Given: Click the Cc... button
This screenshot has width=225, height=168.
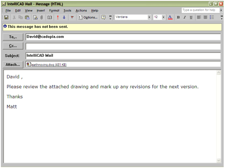Looking at the screenshot, I should (x=13, y=46).
